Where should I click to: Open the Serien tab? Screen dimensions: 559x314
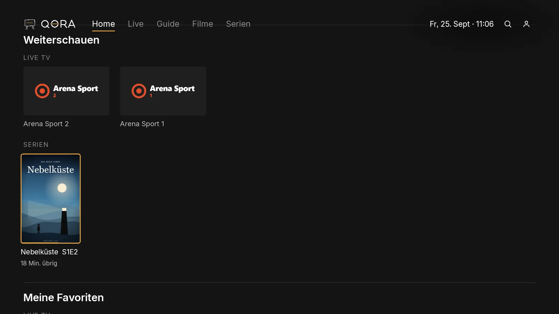coord(238,24)
